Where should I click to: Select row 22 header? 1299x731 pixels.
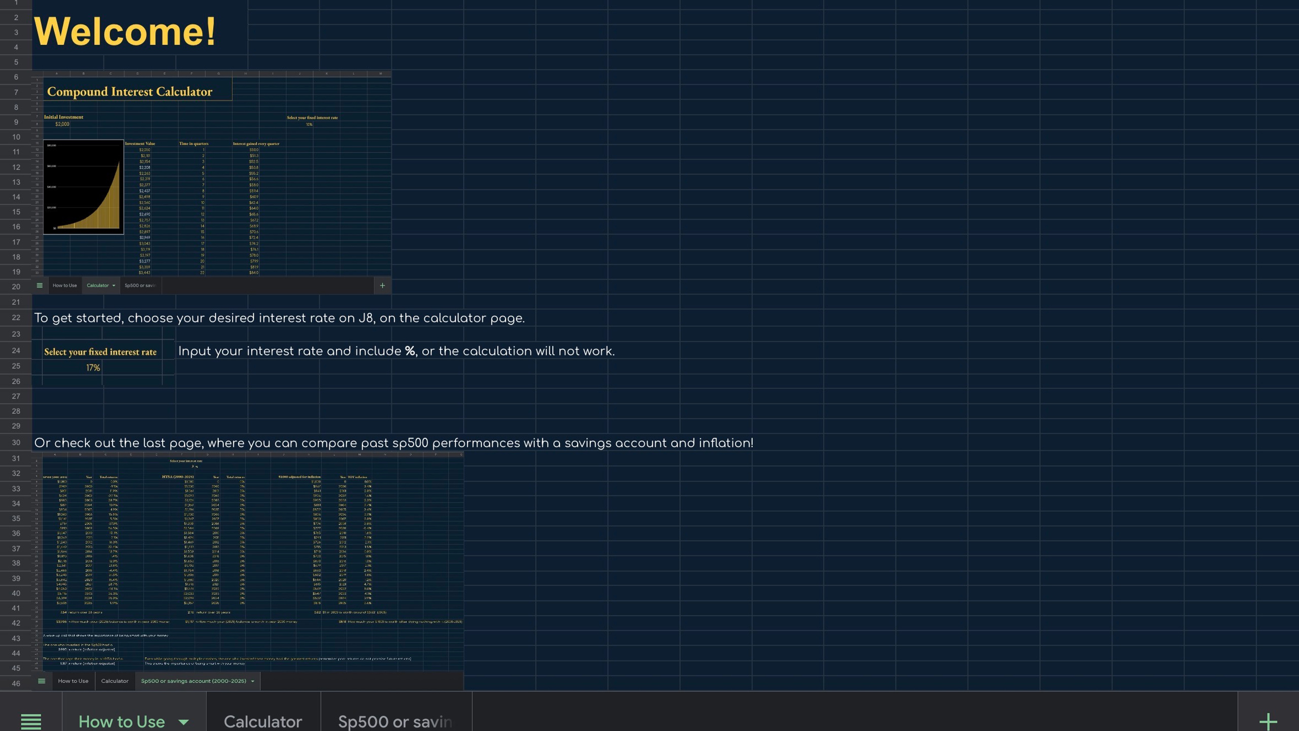pos(16,317)
